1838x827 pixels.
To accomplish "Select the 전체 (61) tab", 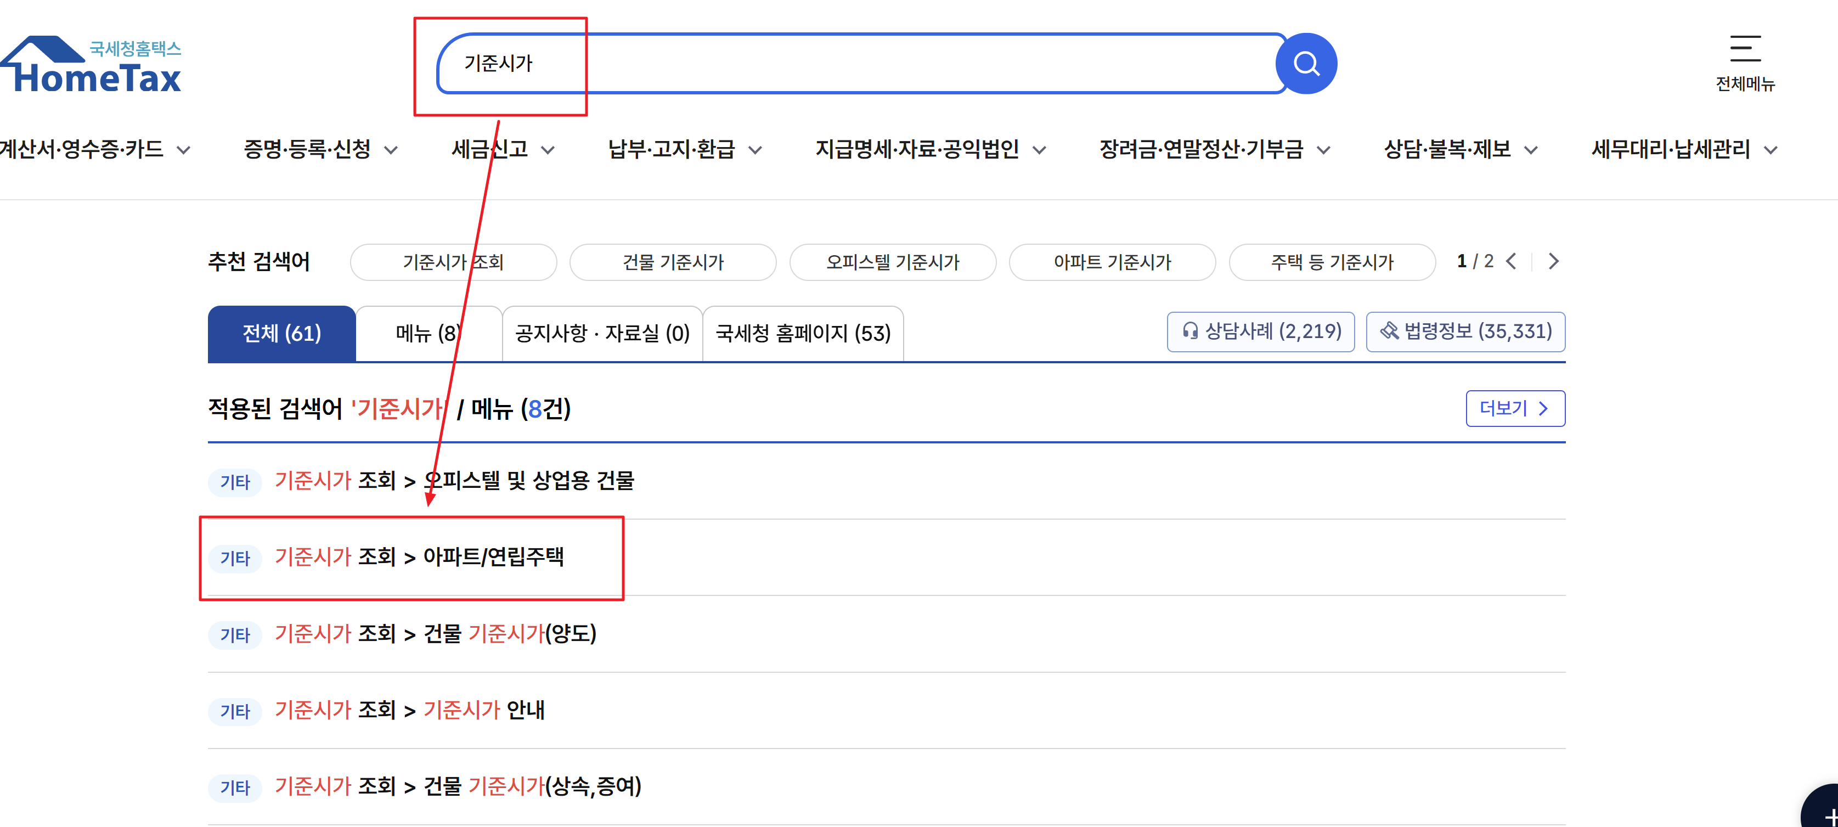I will [282, 333].
